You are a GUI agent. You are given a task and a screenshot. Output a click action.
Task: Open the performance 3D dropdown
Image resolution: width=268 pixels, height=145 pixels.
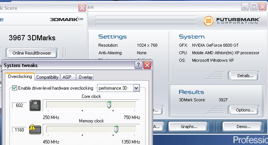click(136, 88)
